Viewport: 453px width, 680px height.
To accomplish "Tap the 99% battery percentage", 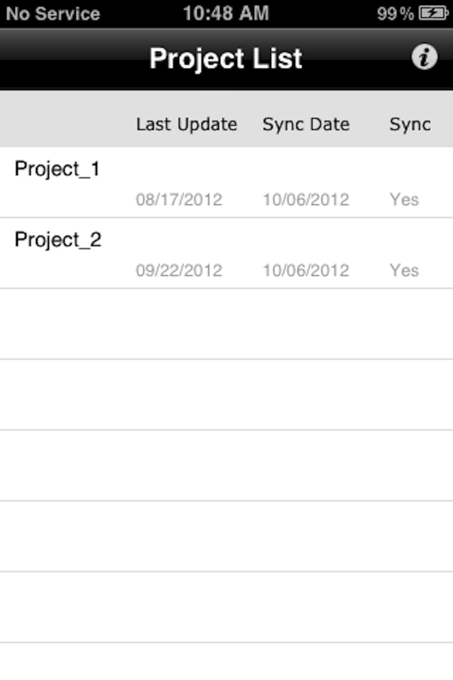I will coord(395,14).
